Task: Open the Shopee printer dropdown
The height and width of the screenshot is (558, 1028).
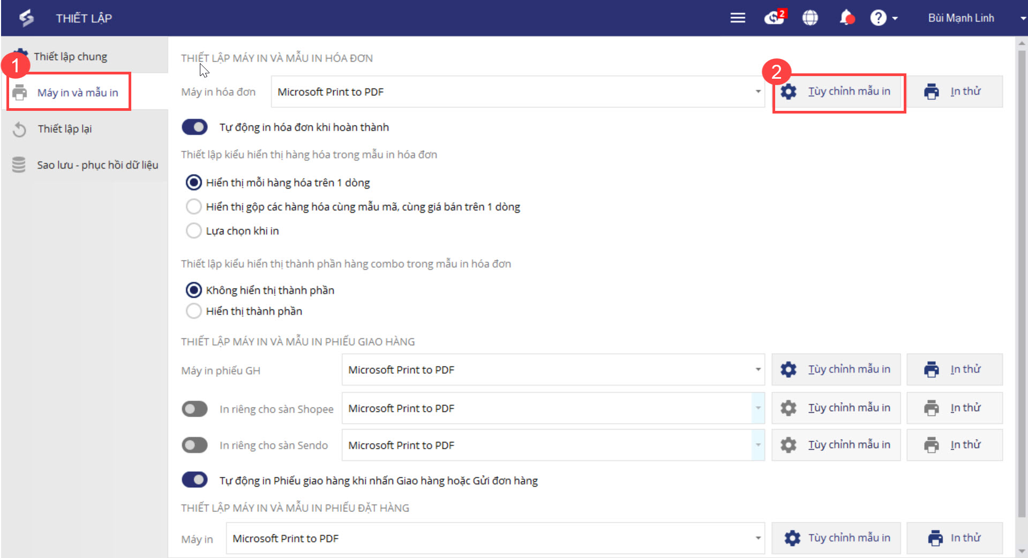Action: click(553, 408)
